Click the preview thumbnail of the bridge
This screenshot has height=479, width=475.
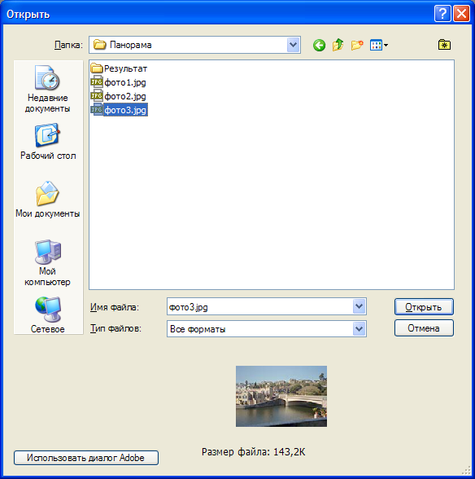281,396
